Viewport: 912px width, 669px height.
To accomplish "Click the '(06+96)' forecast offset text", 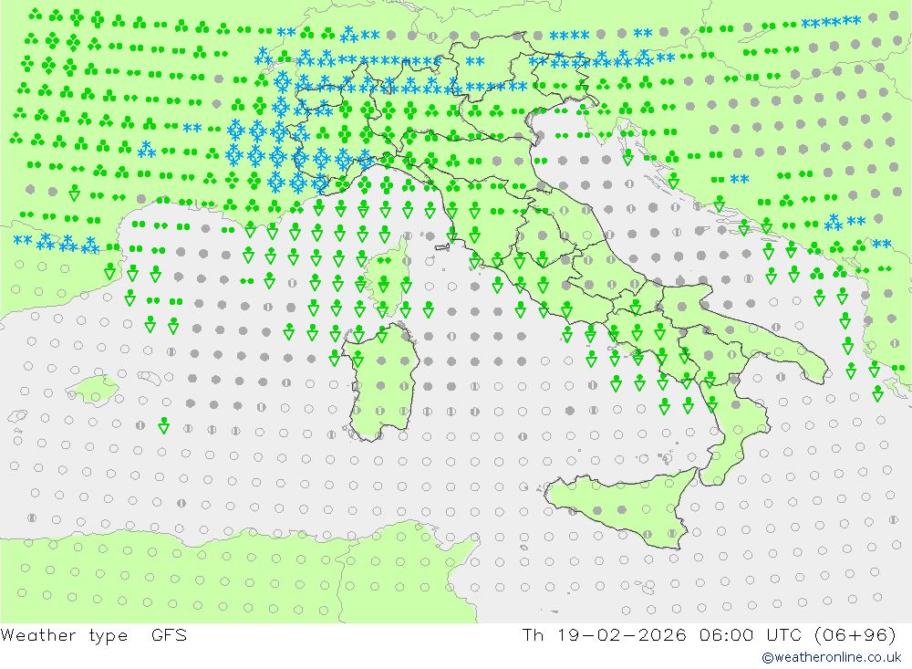I will tap(855, 634).
